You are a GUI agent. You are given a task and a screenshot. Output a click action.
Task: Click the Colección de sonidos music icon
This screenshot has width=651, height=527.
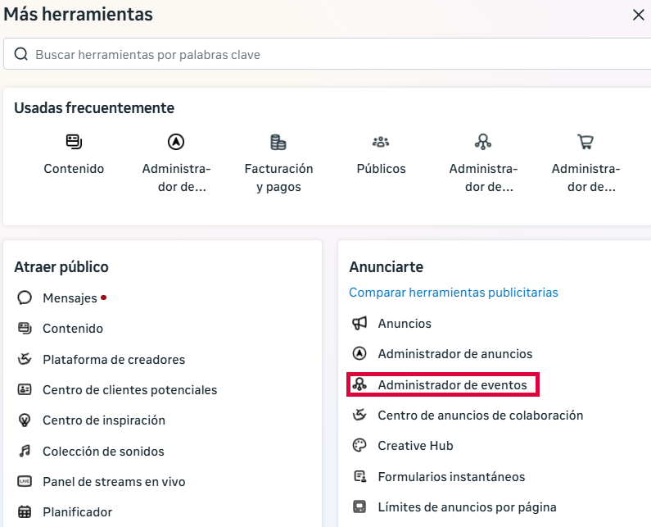25,451
